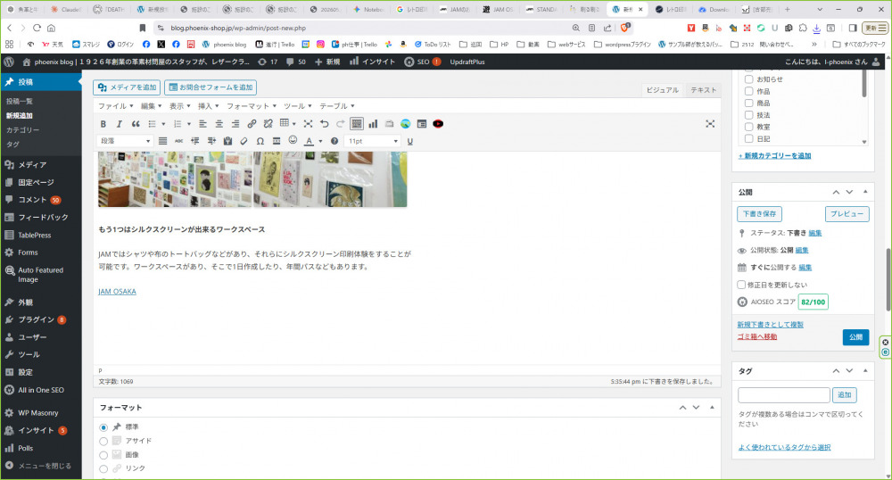Check the お知らせ category checkbox
Screen dimensions: 892x480
748,79
